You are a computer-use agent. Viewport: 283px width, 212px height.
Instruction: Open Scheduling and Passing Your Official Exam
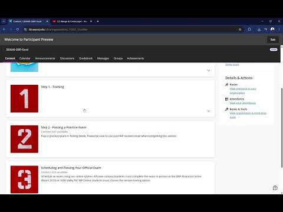(x=71, y=168)
